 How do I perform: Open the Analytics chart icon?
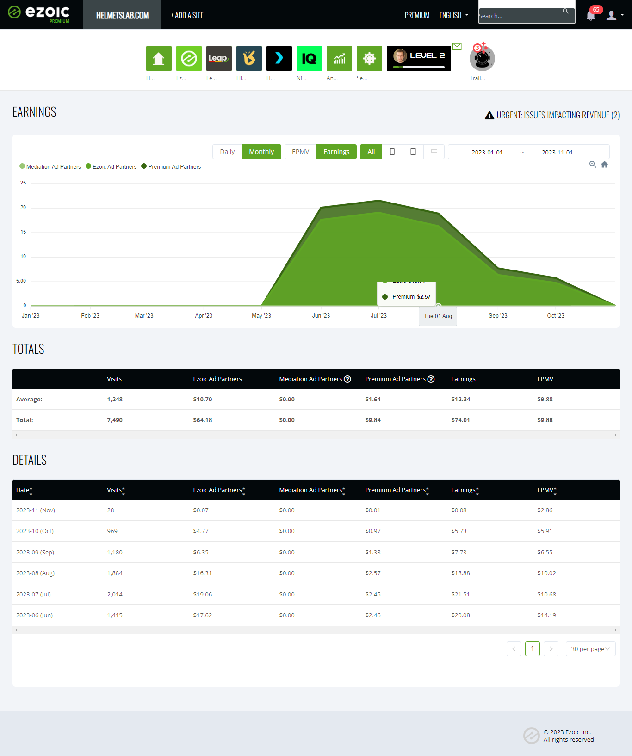coord(339,58)
